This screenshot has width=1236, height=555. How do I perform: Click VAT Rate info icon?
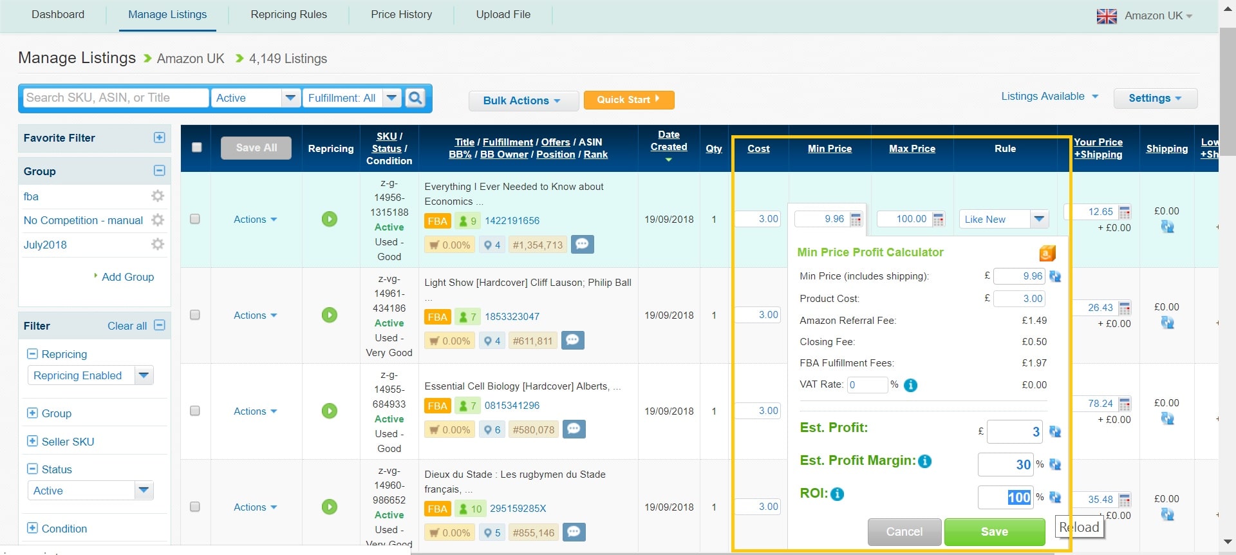pos(910,385)
